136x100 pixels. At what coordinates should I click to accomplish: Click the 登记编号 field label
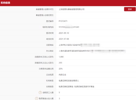click(50, 21)
